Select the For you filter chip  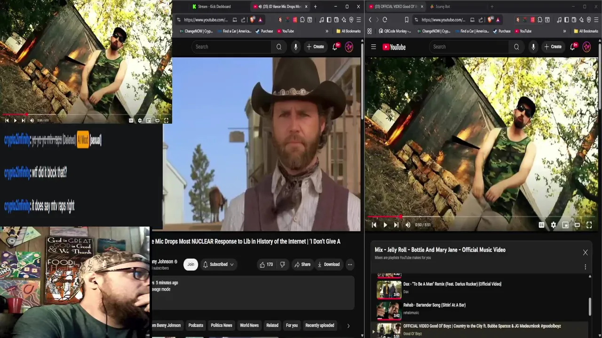click(292, 325)
